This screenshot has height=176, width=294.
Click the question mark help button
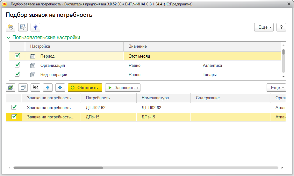281,27
